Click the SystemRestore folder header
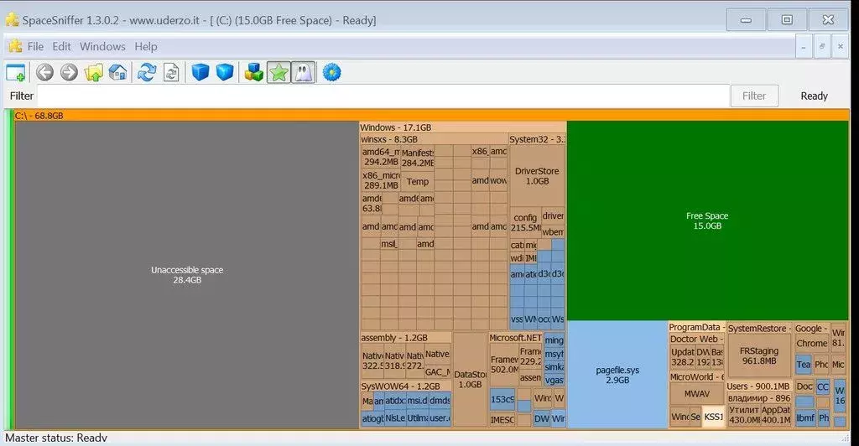This screenshot has width=859, height=446. (758, 329)
